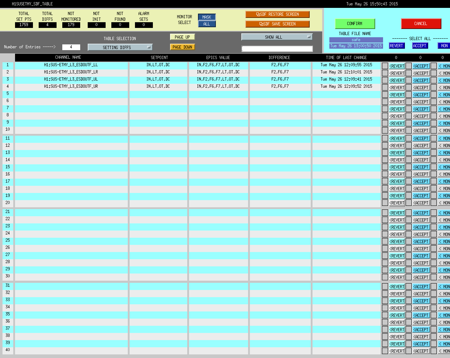The width and height of the screenshot is (450, 358).
Task: Click the <ACCEPT button in row 3
Action: click(x=421, y=81)
